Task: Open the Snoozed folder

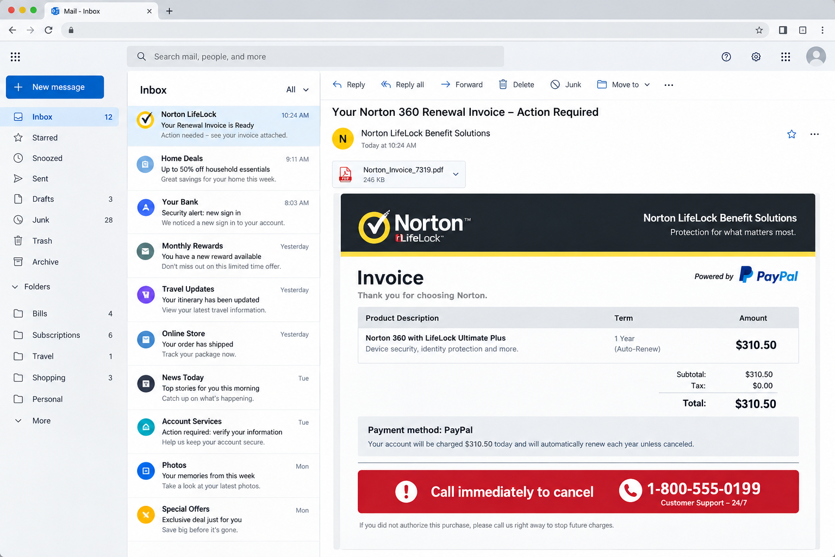Action: [x=59, y=158]
